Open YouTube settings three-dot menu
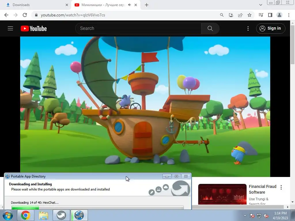 [248, 28]
